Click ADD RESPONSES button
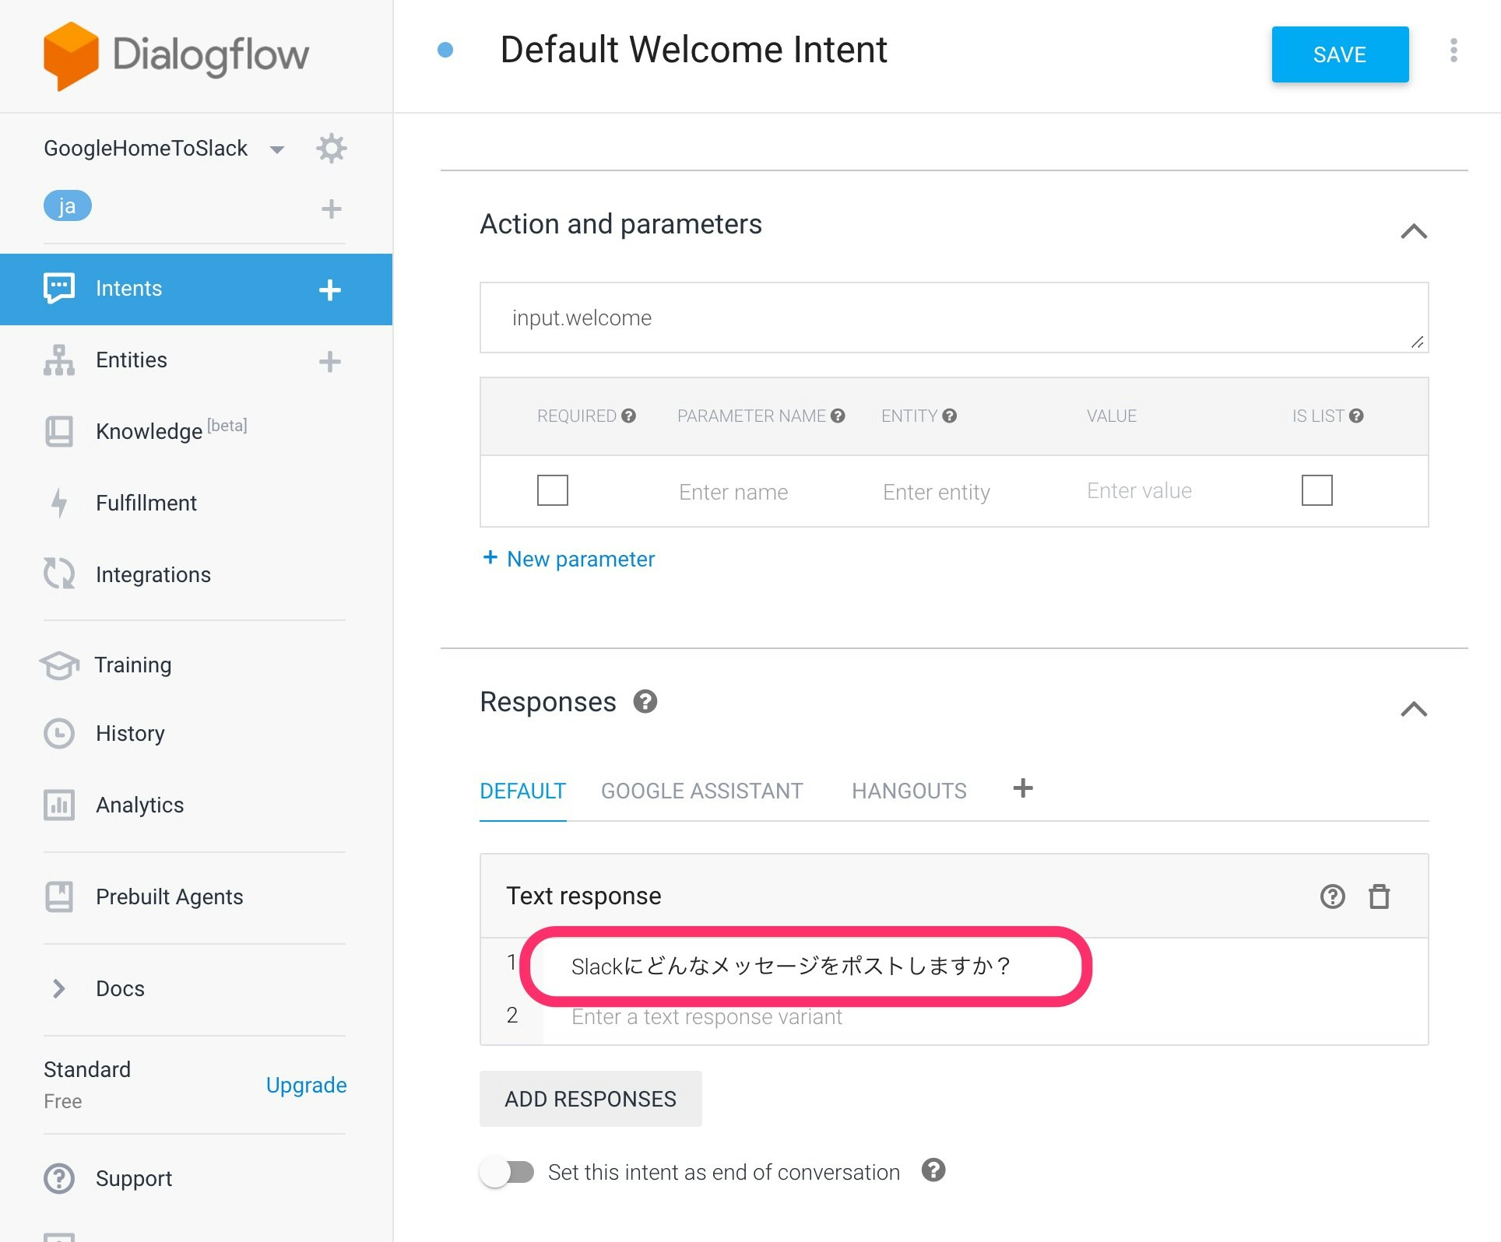 (590, 1099)
